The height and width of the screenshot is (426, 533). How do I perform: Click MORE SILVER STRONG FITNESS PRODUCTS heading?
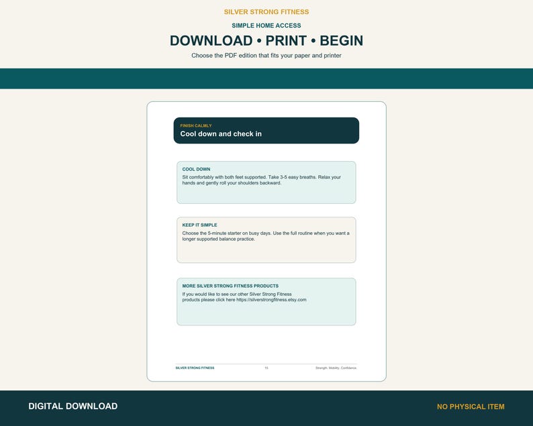[230, 286]
